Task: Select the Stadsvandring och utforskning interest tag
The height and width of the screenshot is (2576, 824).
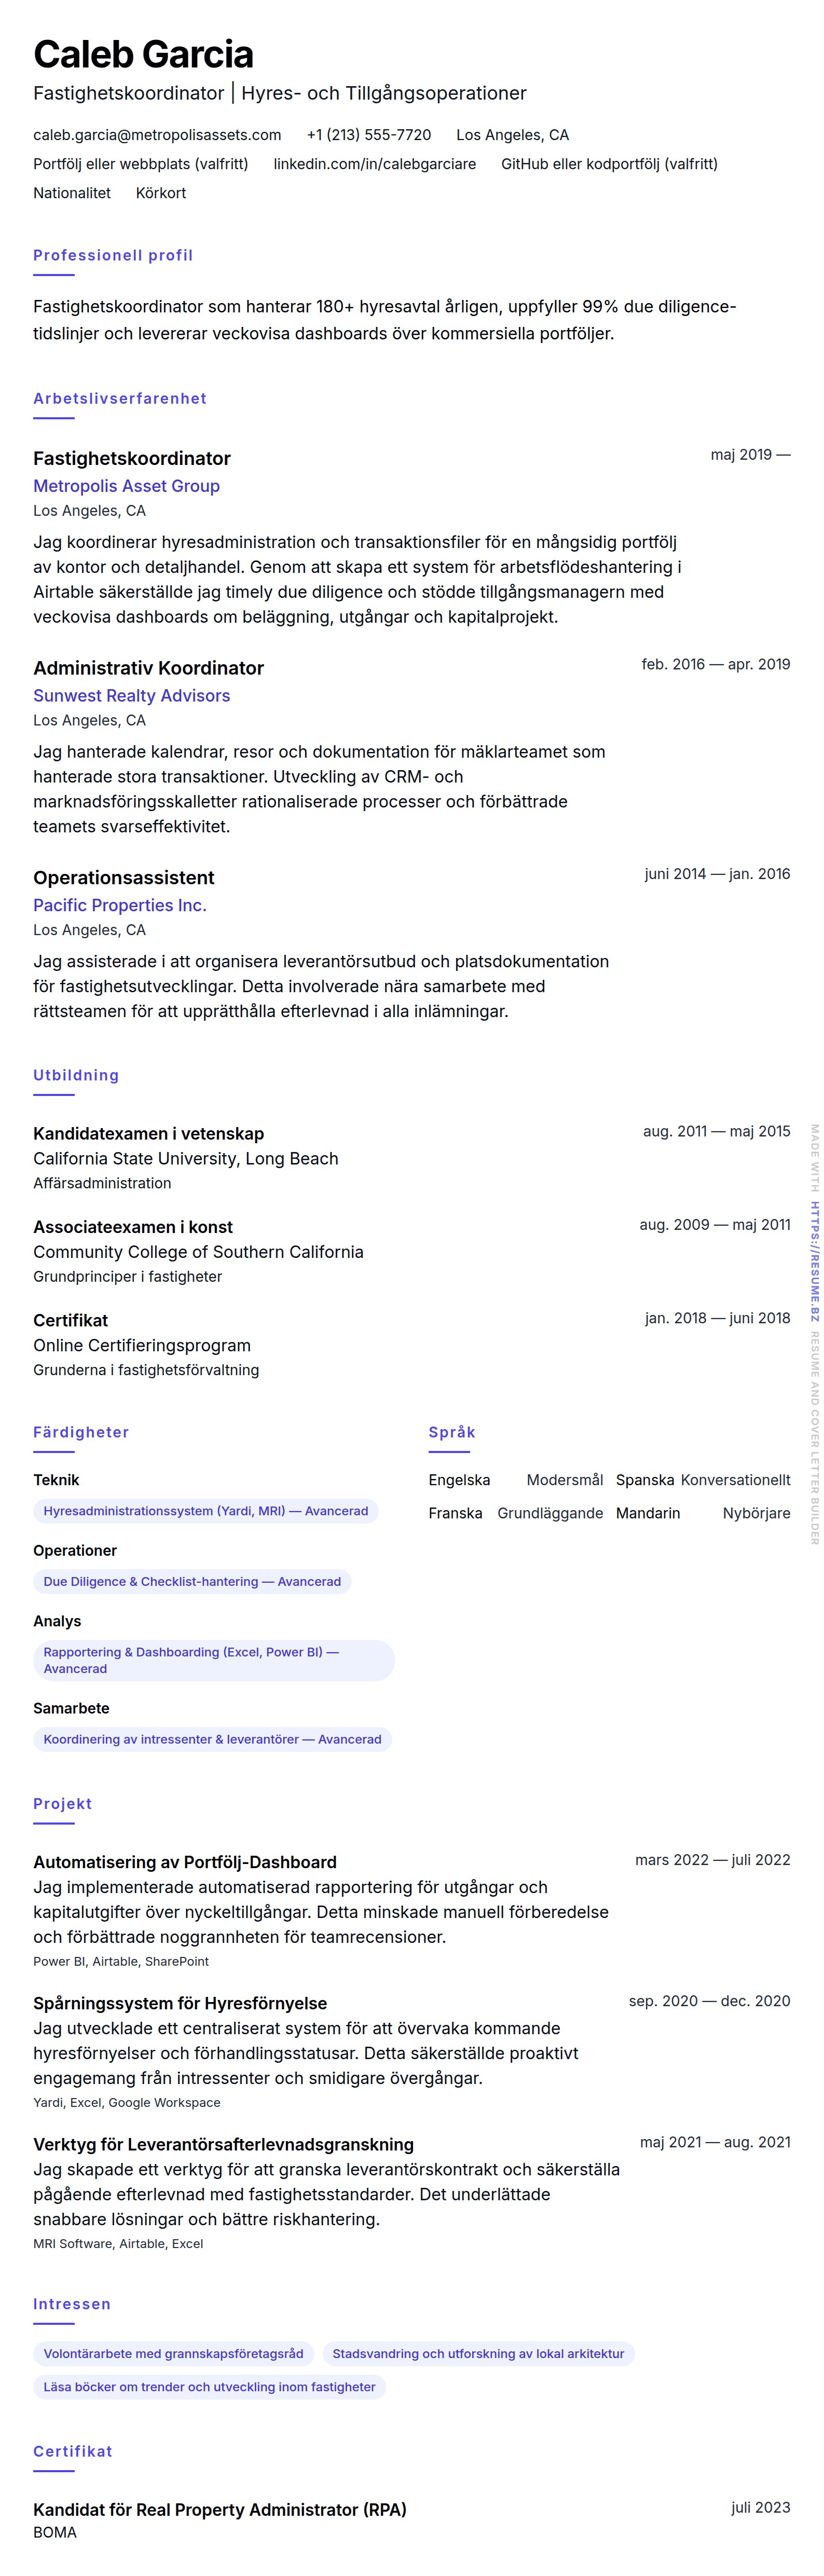Action: tap(477, 2353)
